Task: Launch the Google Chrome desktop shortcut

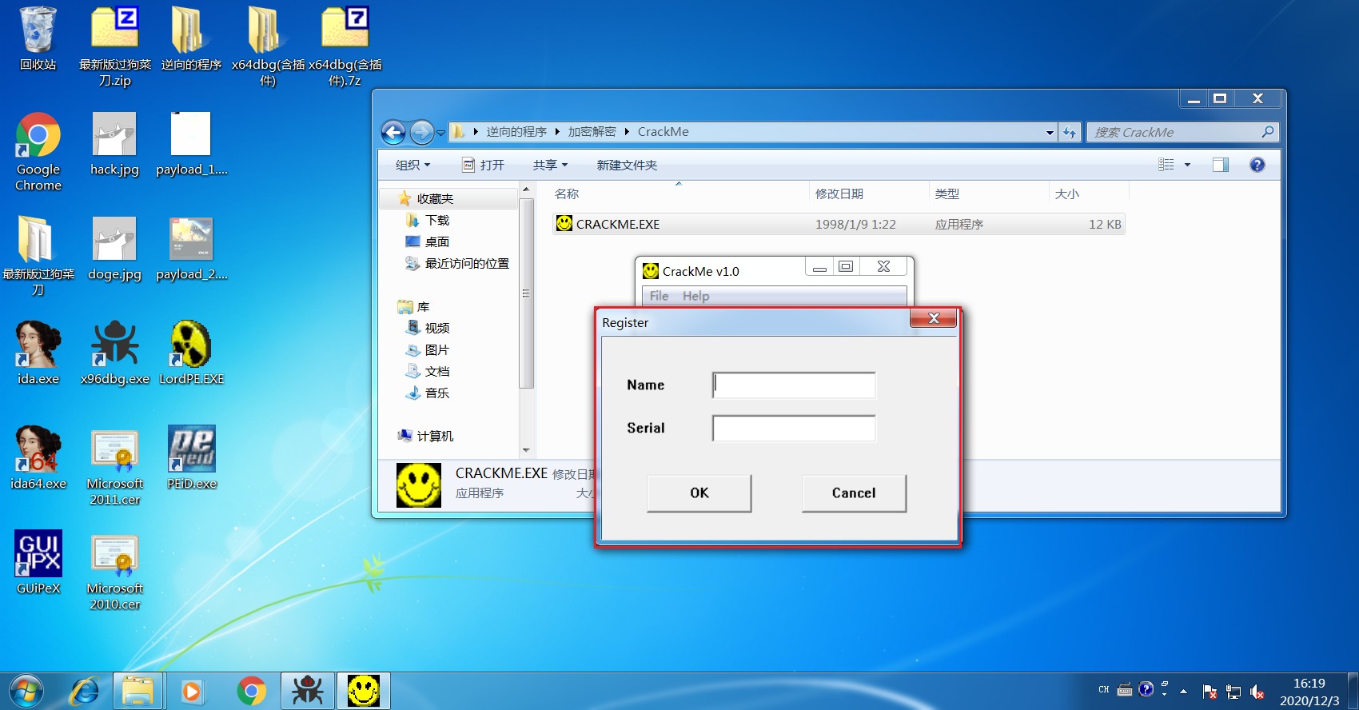Action: [38, 151]
